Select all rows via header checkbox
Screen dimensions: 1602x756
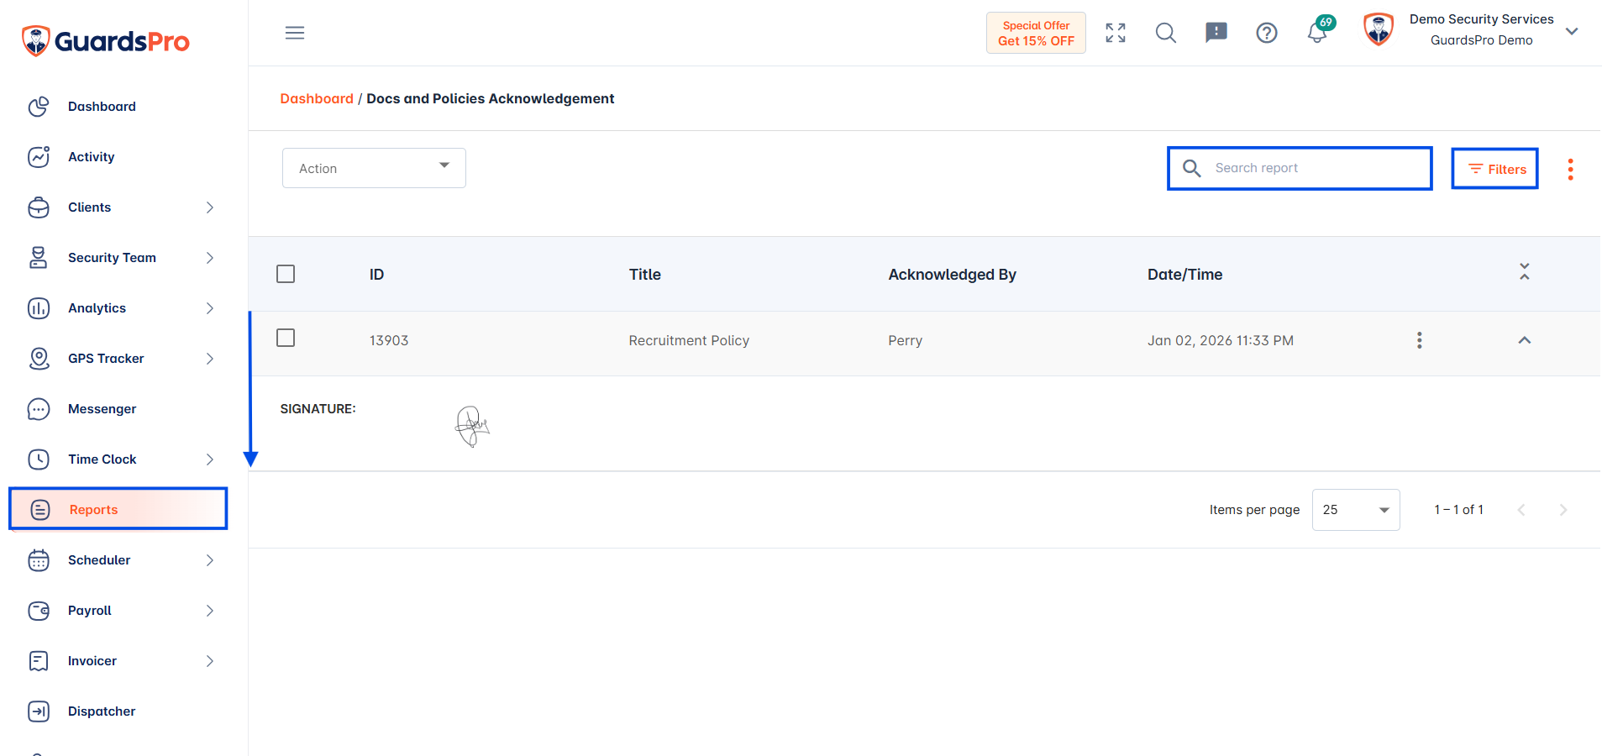[x=286, y=274]
